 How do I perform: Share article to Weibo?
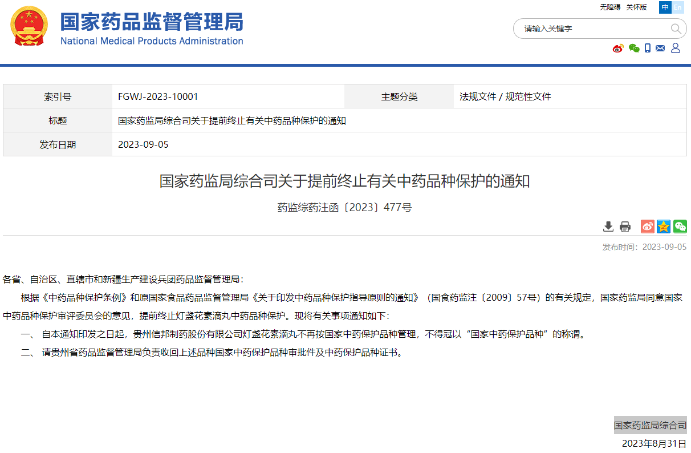click(647, 226)
